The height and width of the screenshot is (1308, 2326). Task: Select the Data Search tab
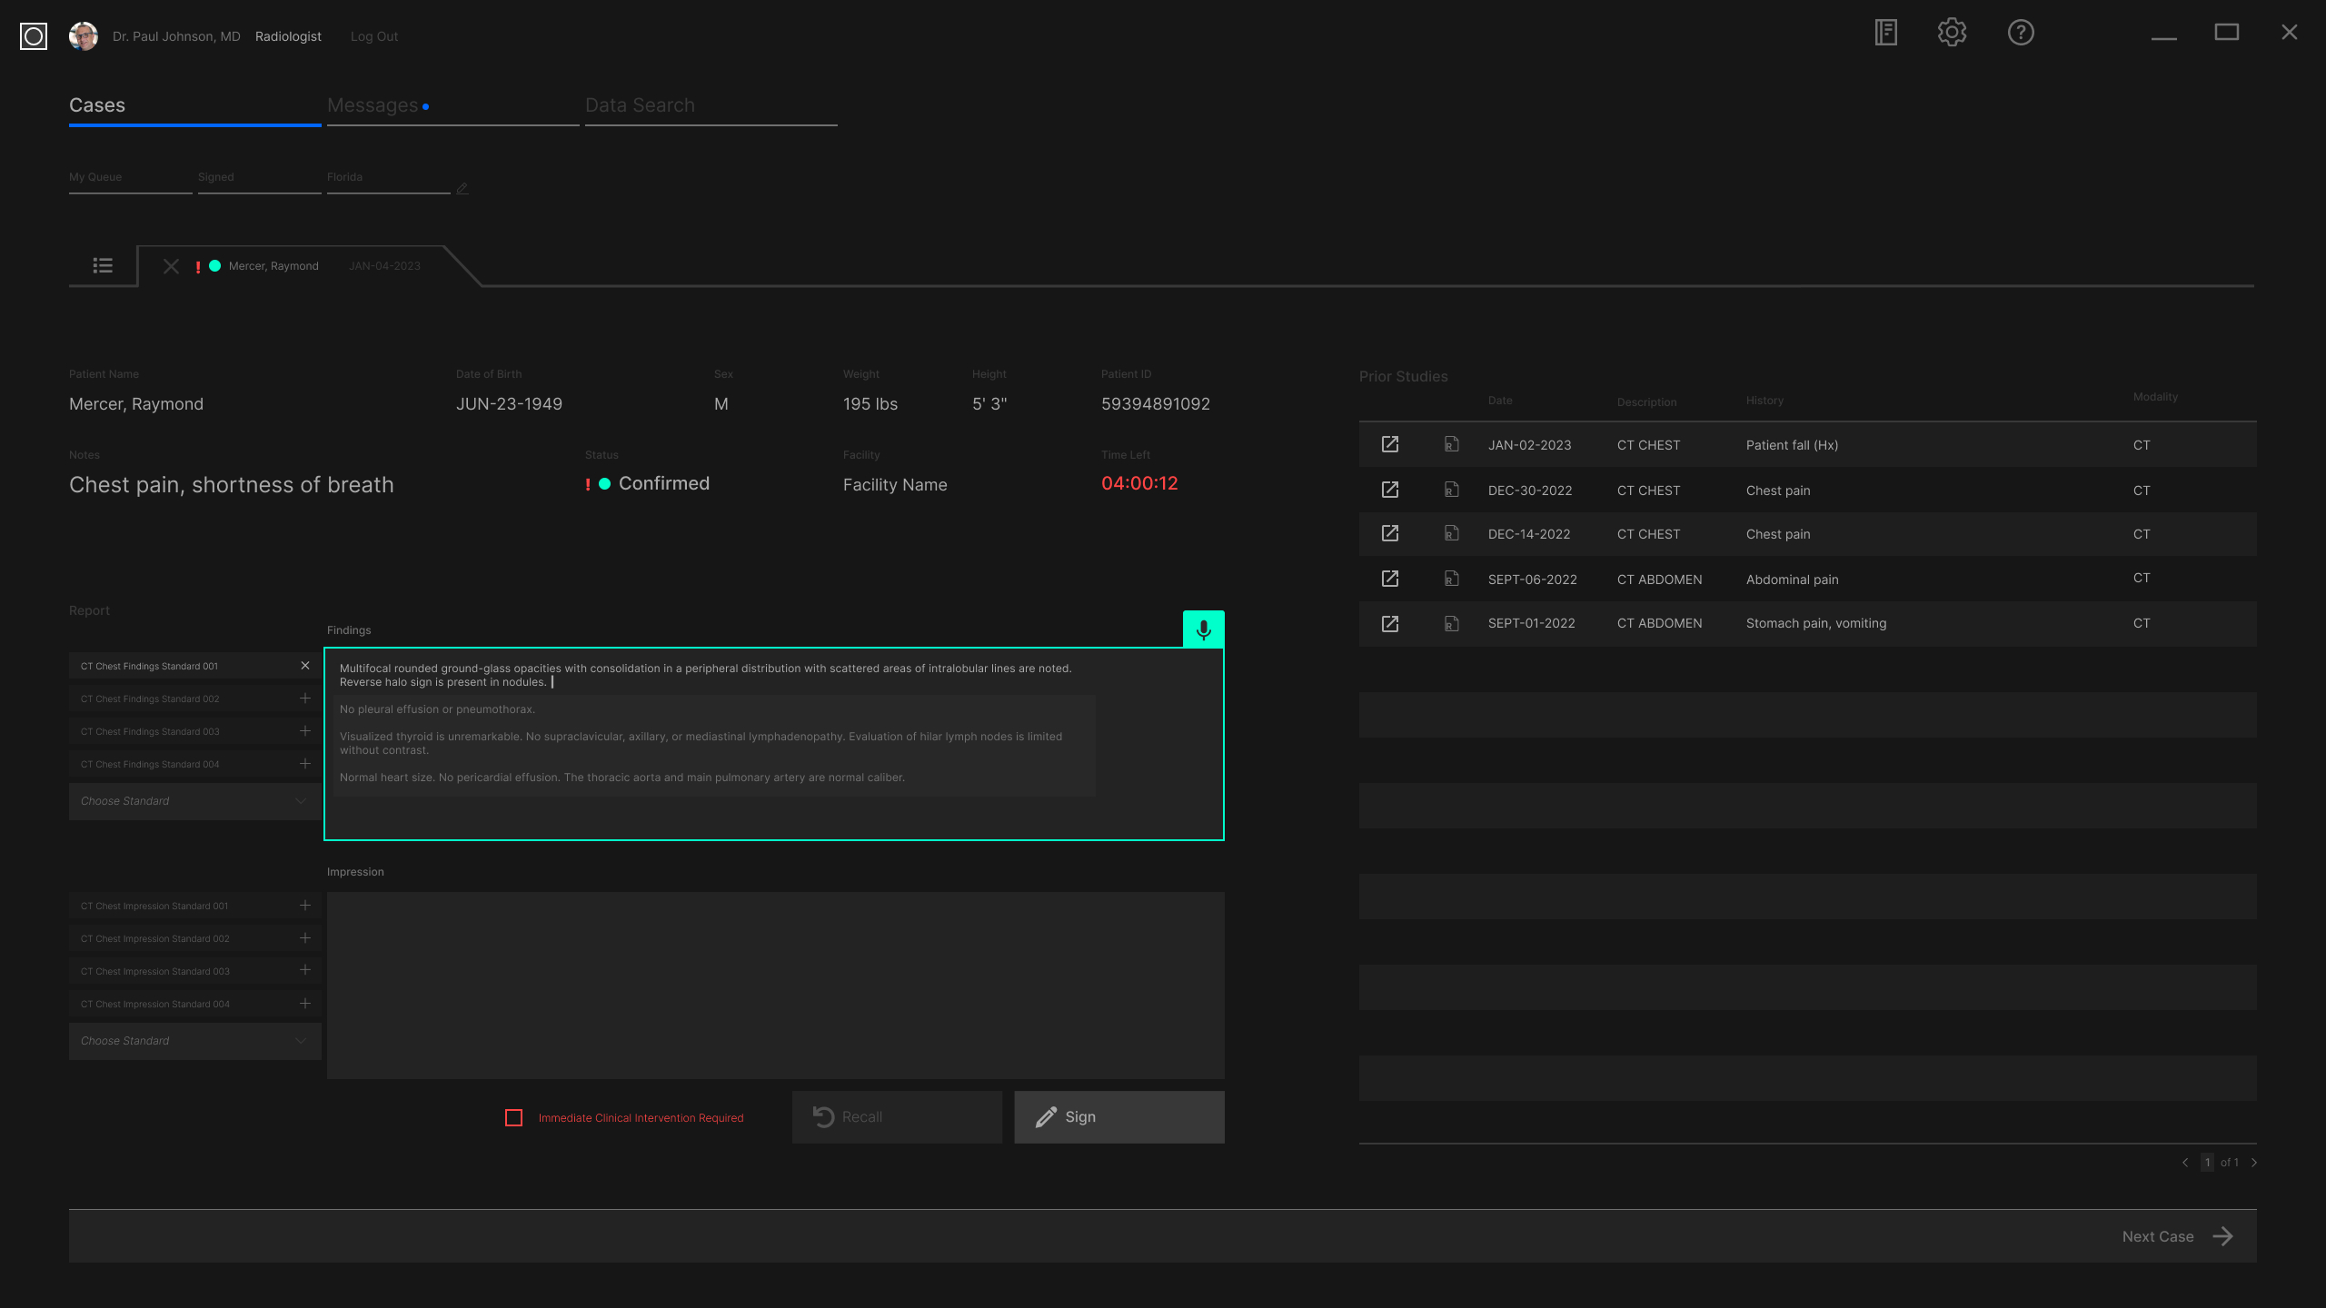tap(639, 104)
